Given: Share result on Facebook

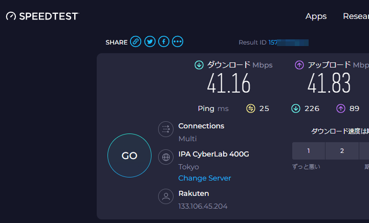Looking at the screenshot, I should 164,41.
